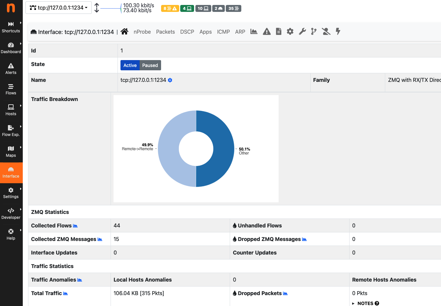Screen dimensions: 441x306
Task: Expand the Help submenu arrow
Action: click(20, 230)
